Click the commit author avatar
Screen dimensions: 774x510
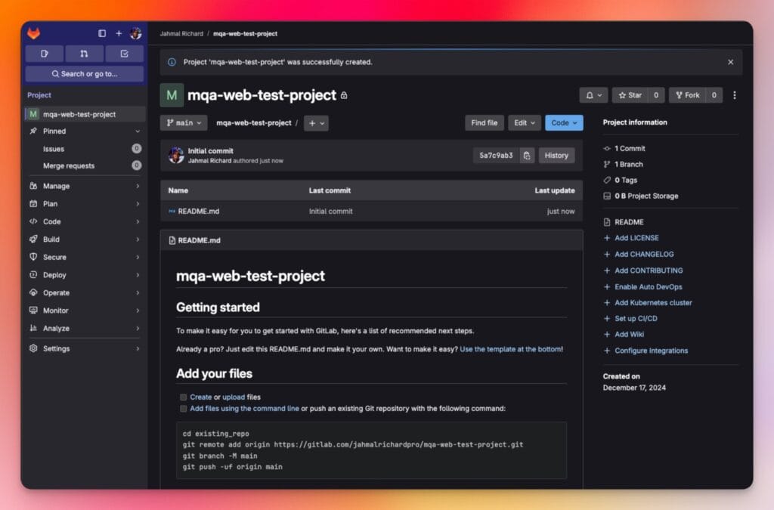(176, 156)
